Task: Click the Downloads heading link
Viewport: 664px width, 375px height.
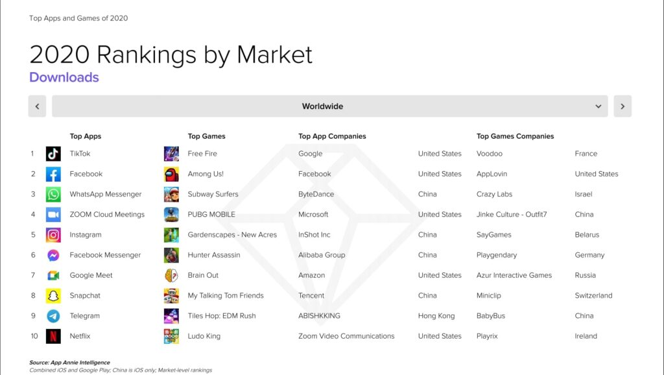Action: (64, 77)
